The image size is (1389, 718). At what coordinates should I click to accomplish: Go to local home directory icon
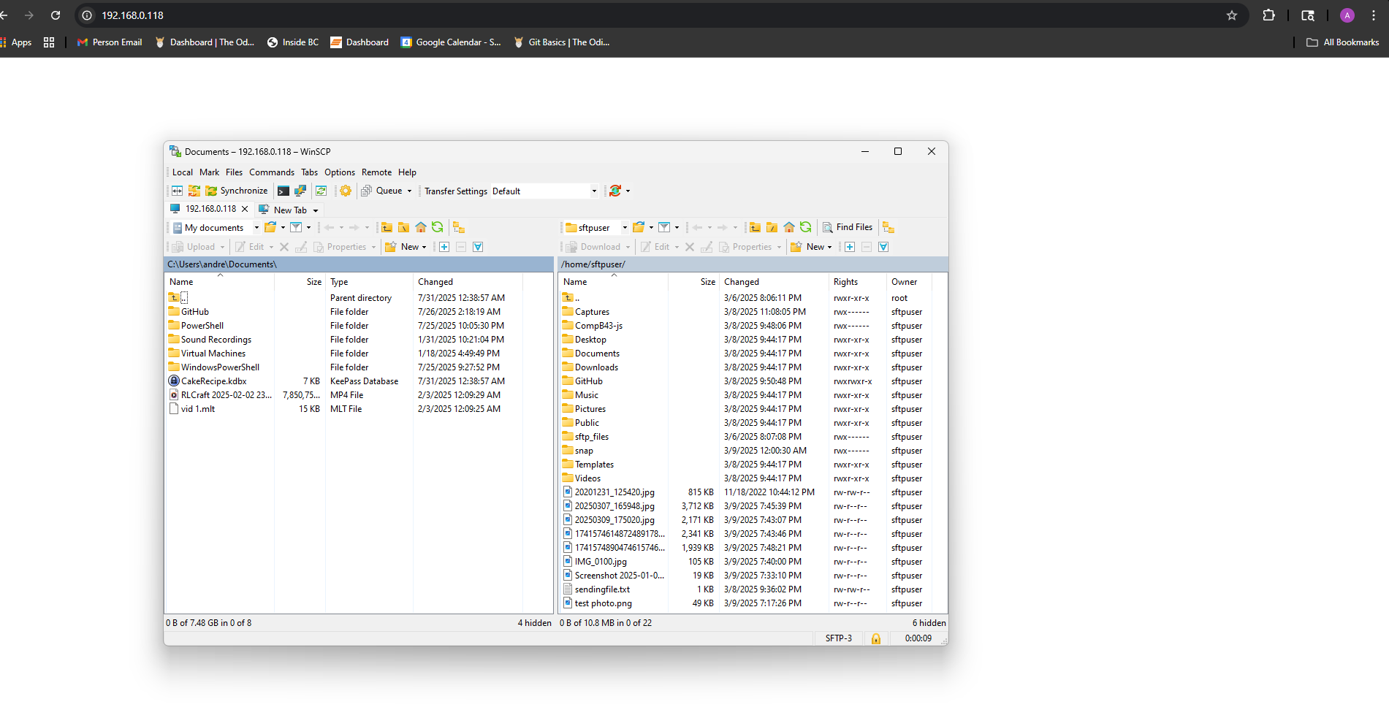click(x=421, y=227)
